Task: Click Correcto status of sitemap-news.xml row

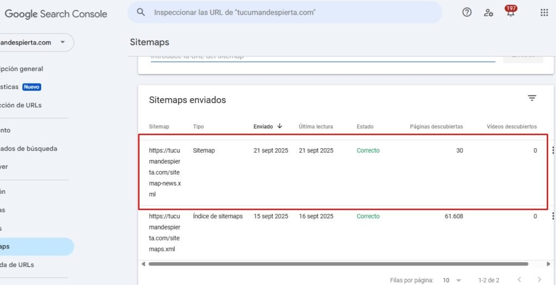Action: pos(368,151)
